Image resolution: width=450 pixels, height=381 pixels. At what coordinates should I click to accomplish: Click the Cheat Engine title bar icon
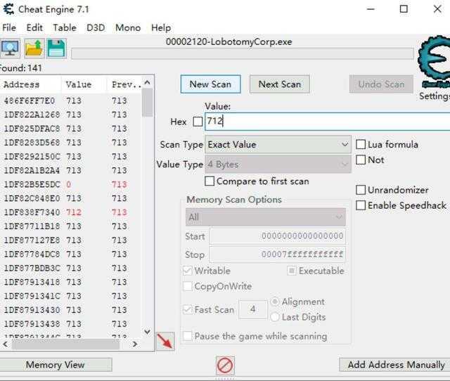tap(8, 9)
